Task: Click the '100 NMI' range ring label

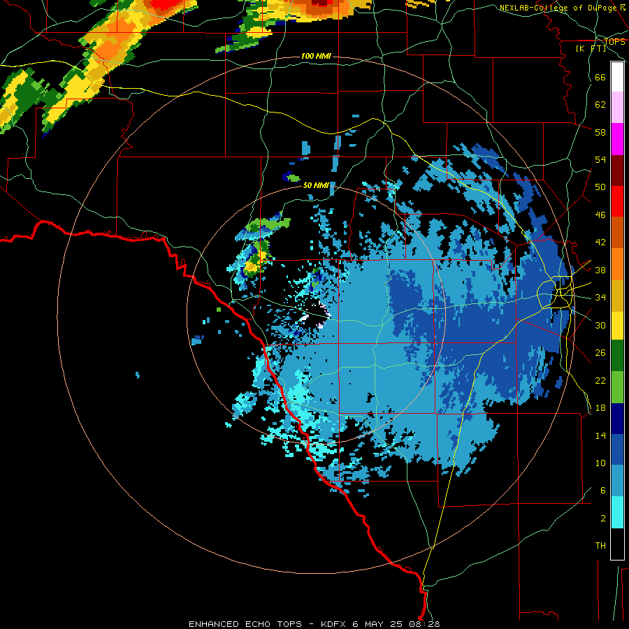Action: (316, 56)
